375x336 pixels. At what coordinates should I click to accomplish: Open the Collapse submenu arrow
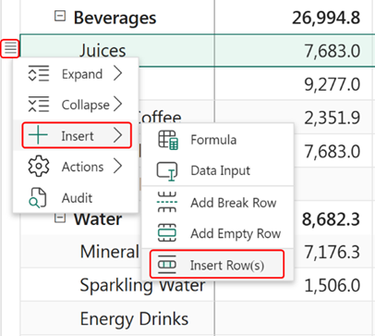[x=117, y=104]
